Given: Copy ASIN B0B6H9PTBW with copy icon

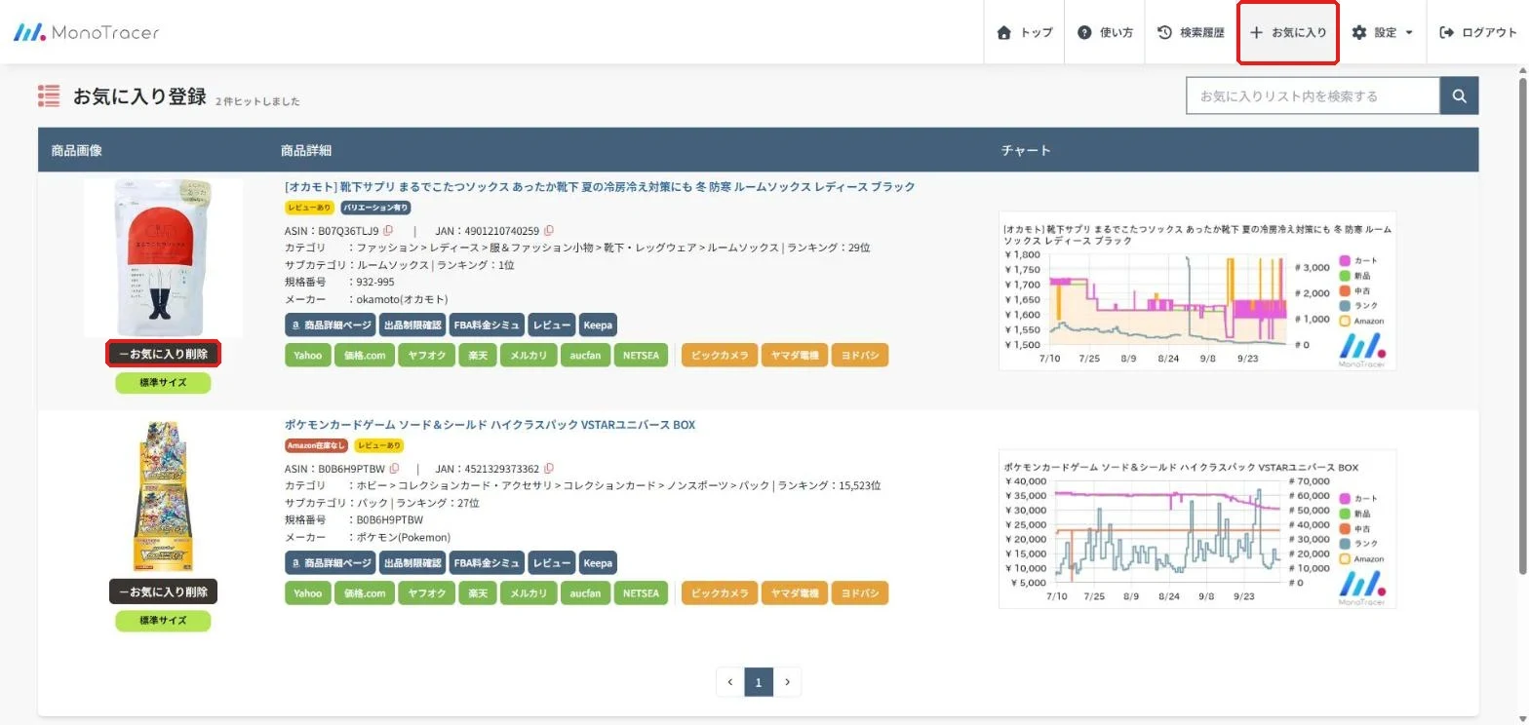Looking at the screenshot, I should click(x=394, y=469).
